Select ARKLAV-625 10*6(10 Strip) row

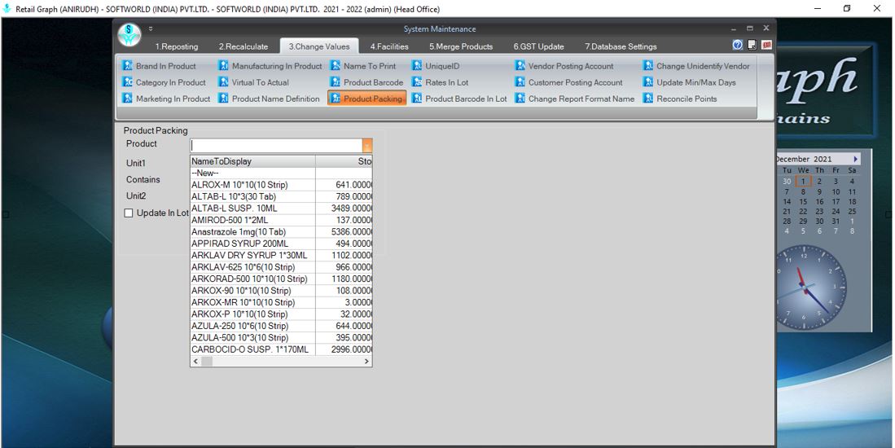tap(281, 267)
